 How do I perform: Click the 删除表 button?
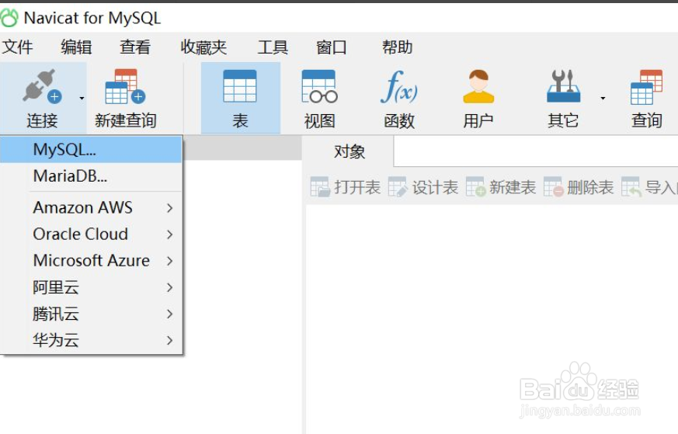pyautogui.click(x=578, y=187)
